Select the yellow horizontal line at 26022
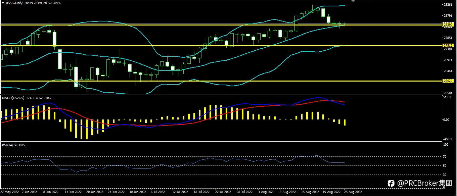This screenshot has width=457, height=196. click(x=221, y=81)
